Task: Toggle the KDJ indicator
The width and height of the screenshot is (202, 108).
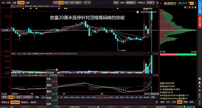Action: pyautogui.click(x=93, y=97)
